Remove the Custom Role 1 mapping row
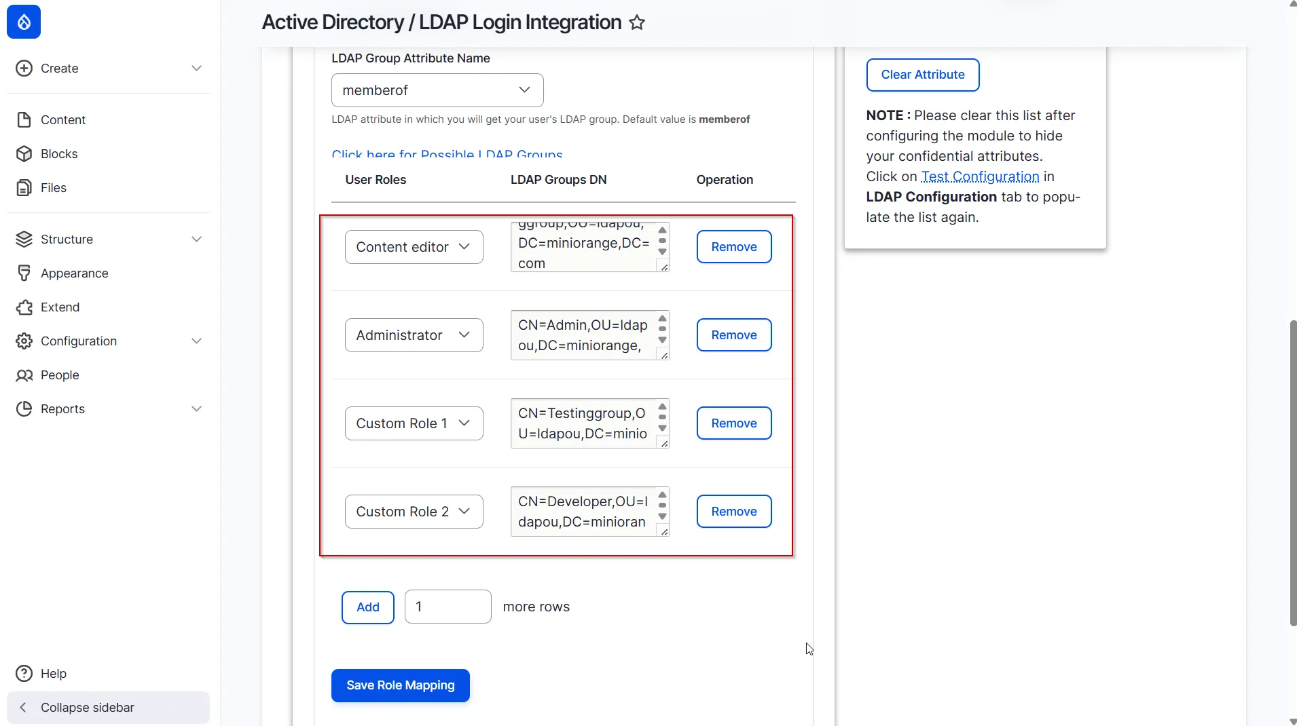Screen dimensions: 1297x726 pyautogui.click(x=734, y=423)
